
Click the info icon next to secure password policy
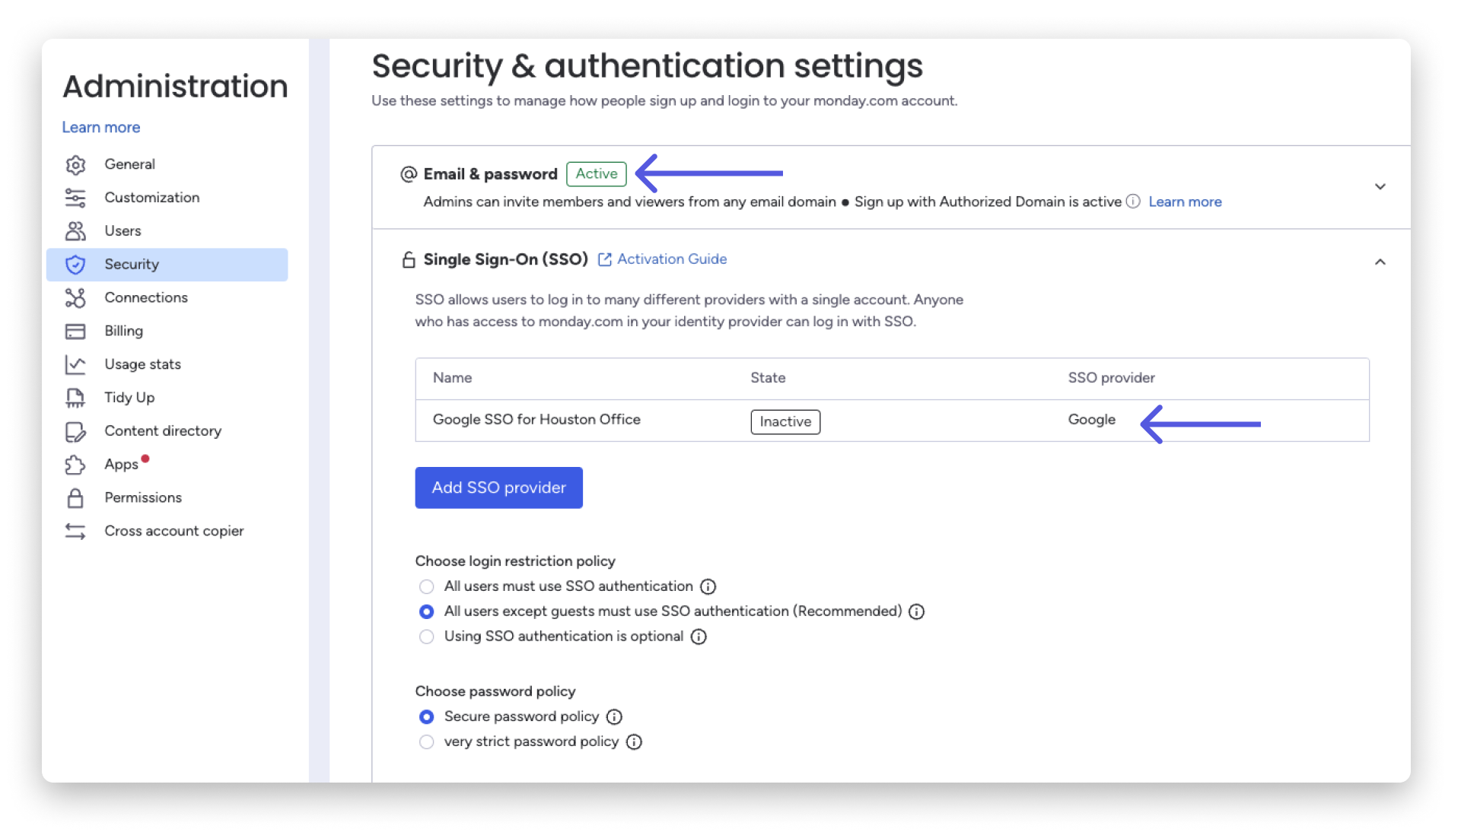(x=614, y=717)
